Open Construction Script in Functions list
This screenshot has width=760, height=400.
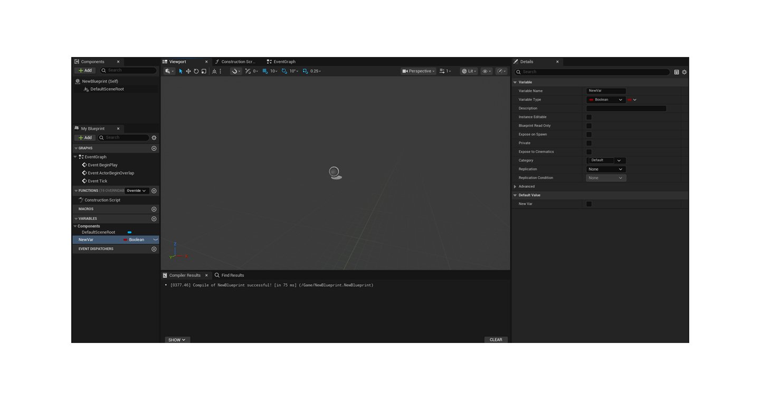(102, 200)
